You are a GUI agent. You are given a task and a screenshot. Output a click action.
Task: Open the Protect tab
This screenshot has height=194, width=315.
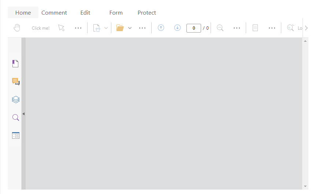(x=147, y=13)
